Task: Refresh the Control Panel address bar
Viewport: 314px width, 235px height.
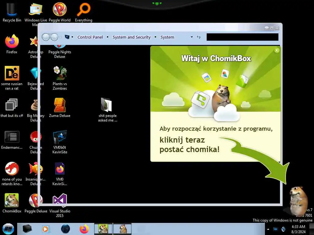Action: coord(199,37)
